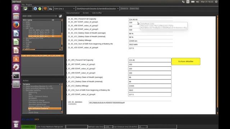
Task: Open the volume indicator
Action: (x=198, y=2)
